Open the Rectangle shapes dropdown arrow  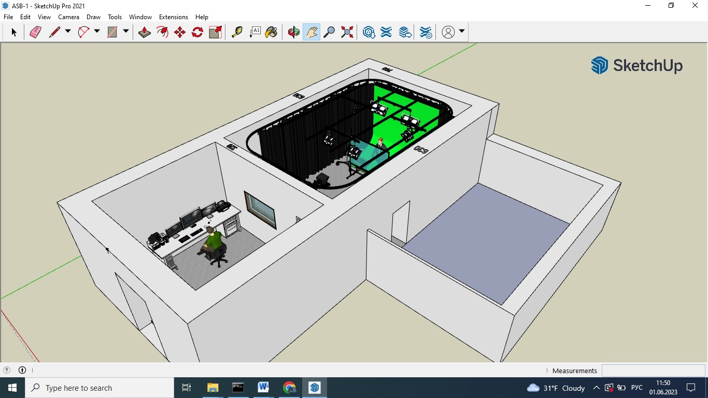point(126,32)
